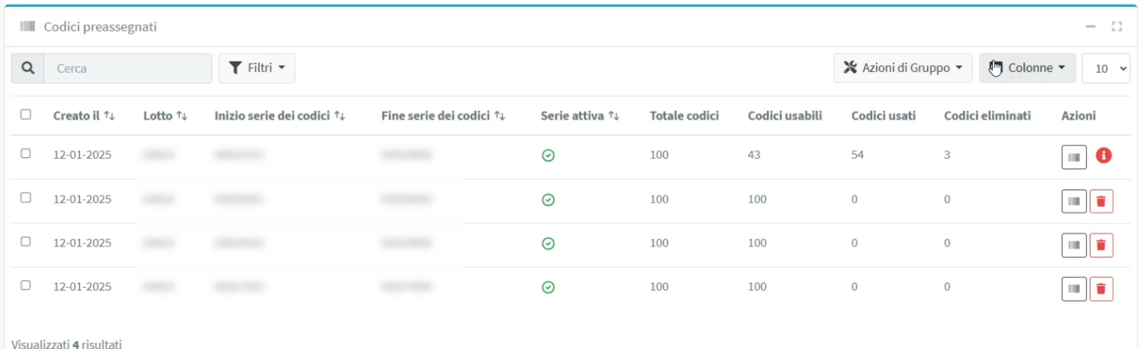Image resolution: width=1139 pixels, height=349 pixels.
Task: Click the search magnifier icon
Action: (27, 68)
